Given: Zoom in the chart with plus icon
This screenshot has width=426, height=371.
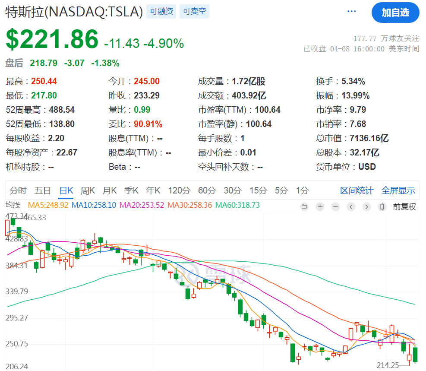Looking at the screenshot, I should tap(320, 207).
